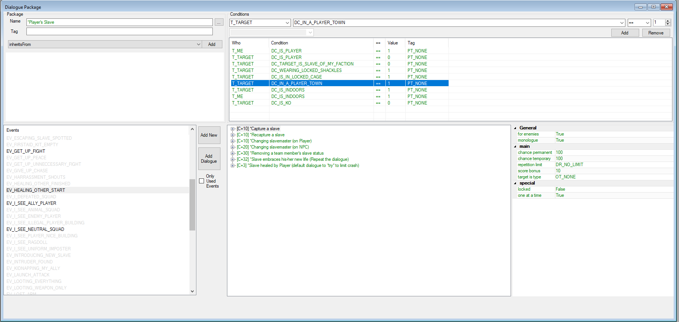Click the Add condition button

tap(625, 33)
